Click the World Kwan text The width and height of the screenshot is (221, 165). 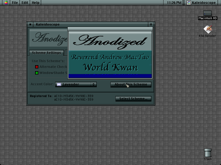(x=110, y=67)
